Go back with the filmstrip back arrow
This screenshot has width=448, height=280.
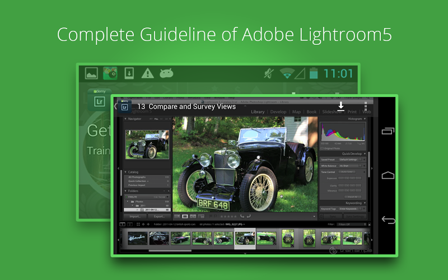click(x=143, y=225)
